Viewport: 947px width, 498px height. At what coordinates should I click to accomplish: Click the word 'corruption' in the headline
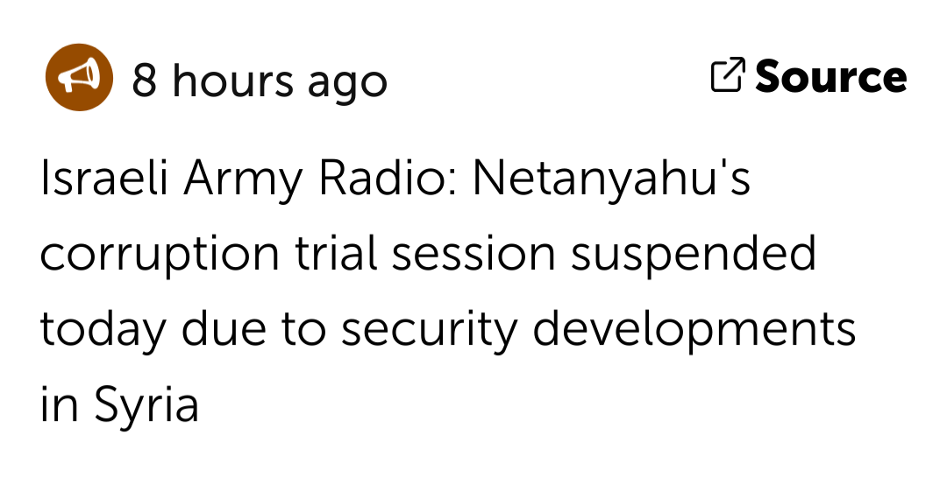160,255
